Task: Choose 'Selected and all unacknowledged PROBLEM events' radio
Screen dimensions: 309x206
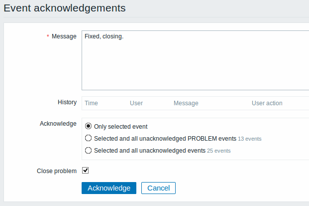Action: (88, 138)
